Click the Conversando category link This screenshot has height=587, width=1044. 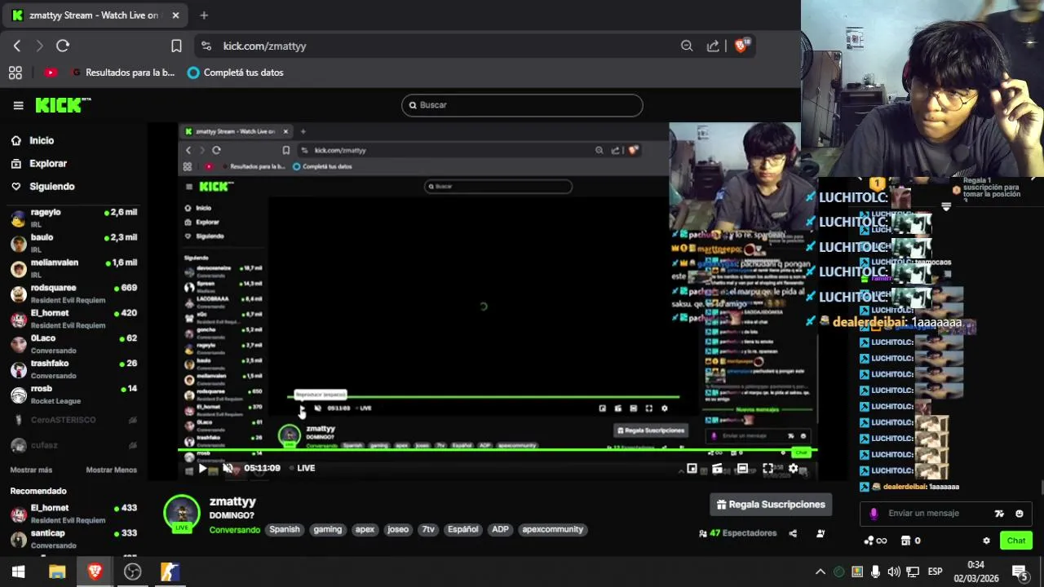[234, 530]
